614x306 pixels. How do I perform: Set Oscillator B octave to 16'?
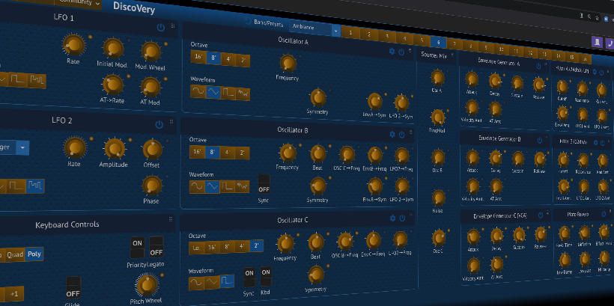click(198, 152)
